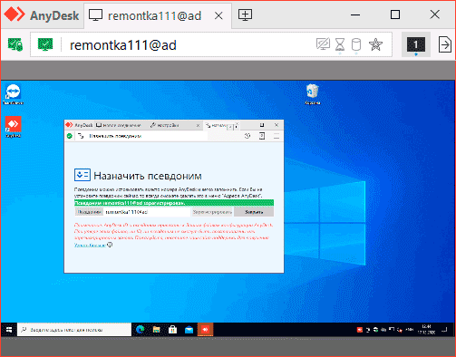Click the Close button in alias dialog
This screenshot has width=456, height=357.
point(254,212)
